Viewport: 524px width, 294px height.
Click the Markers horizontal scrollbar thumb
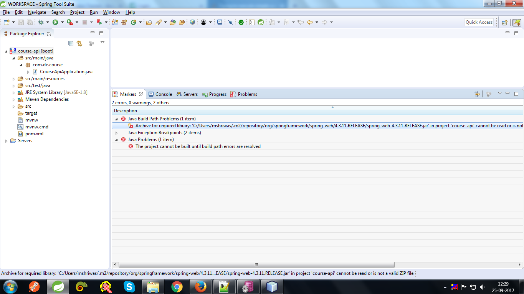click(256, 264)
